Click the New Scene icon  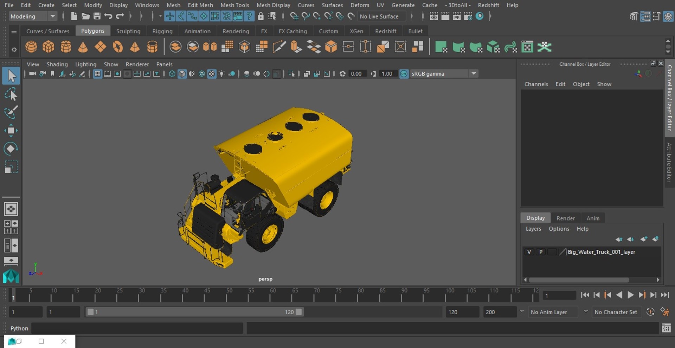[x=74, y=16]
